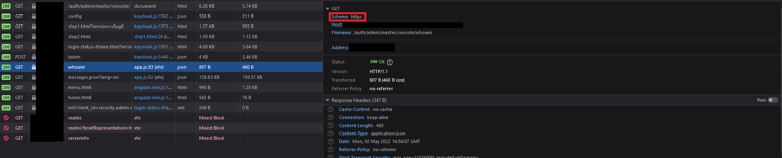Click the blocked icon on the realms?briefRepresentation row
Image resolution: width=782 pixels, height=158 pixels.
click(x=6, y=128)
